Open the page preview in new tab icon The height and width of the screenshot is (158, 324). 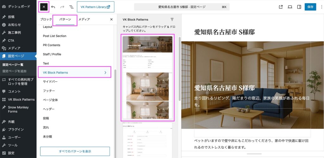281,7
